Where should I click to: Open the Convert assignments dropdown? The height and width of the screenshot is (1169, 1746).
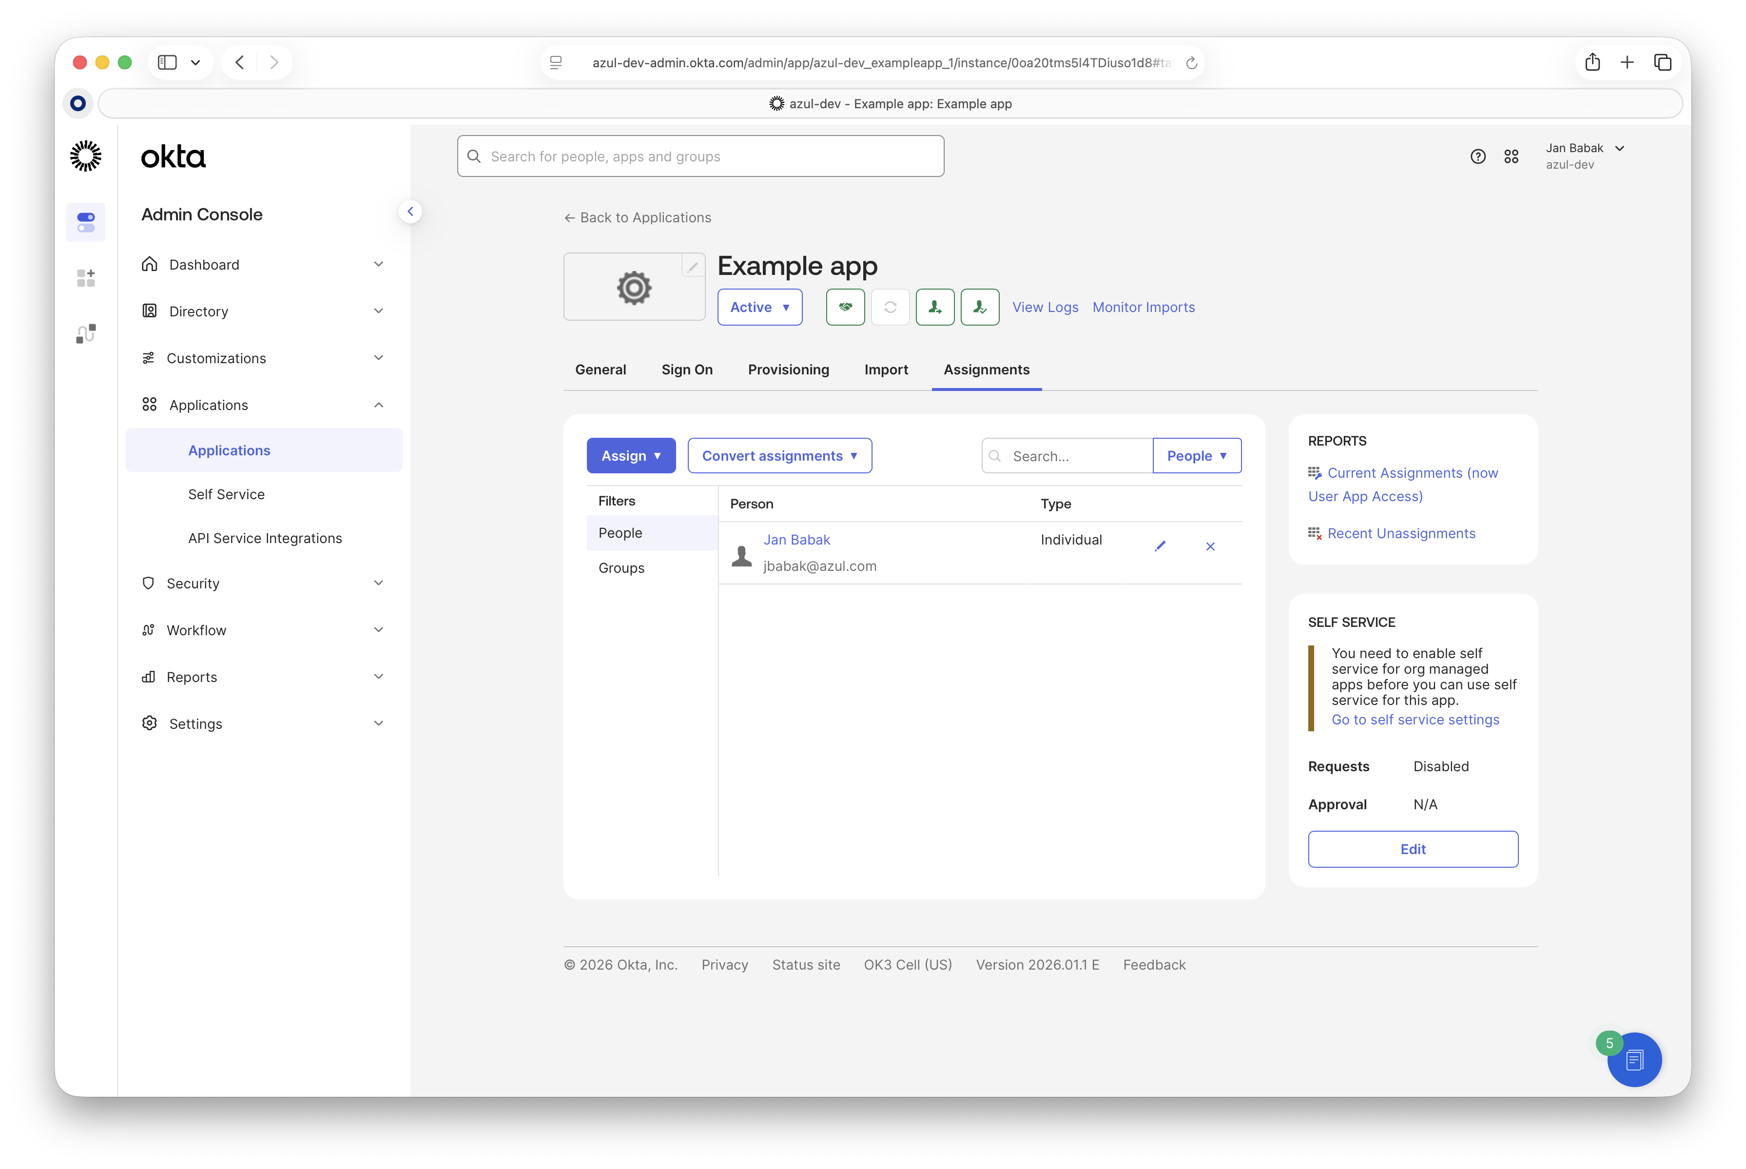[x=779, y=455]
